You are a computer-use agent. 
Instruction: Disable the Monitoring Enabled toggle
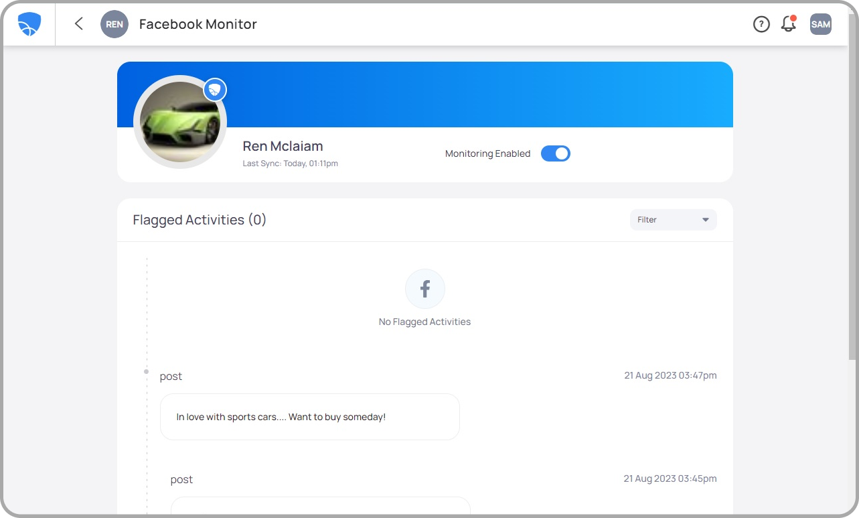coord(556,153)
